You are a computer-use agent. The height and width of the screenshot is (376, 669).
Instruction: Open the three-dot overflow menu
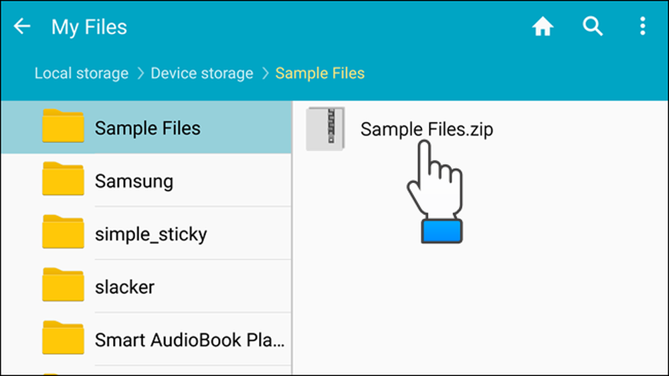pyautogui.click(x=642, y=27)
